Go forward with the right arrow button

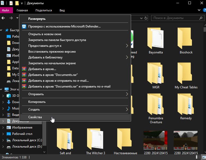11,18
